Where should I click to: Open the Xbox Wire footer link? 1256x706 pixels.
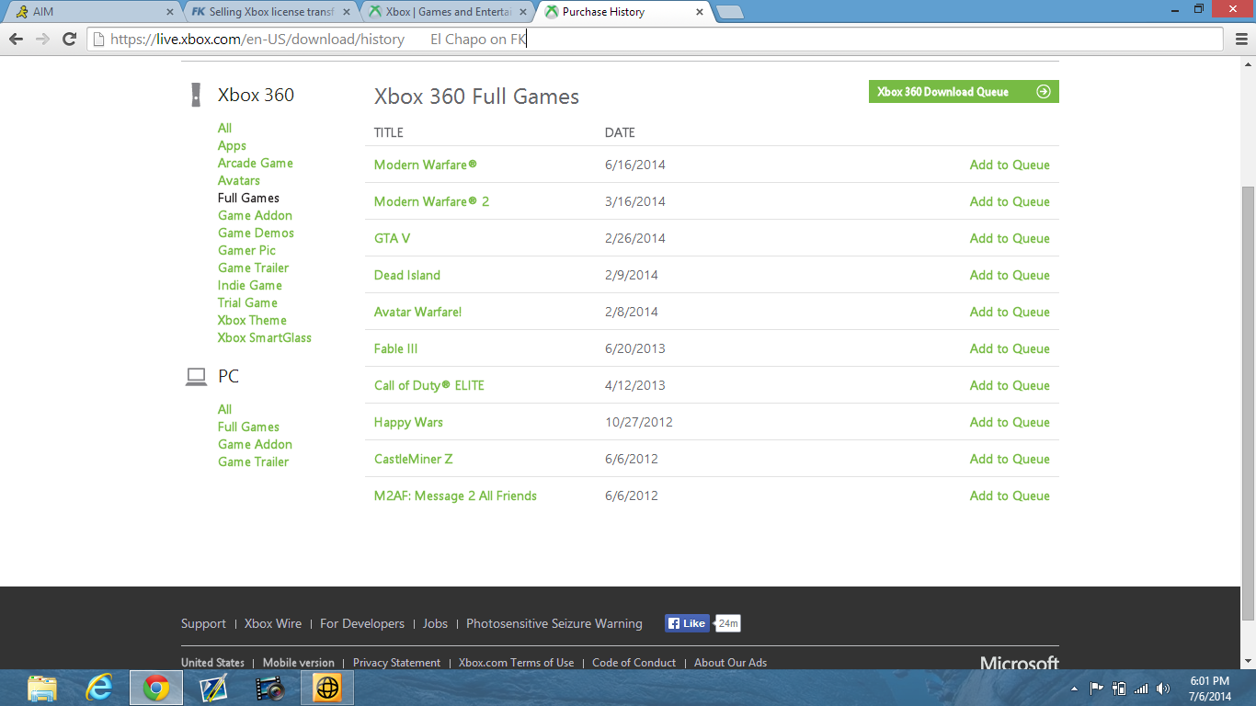273,623
